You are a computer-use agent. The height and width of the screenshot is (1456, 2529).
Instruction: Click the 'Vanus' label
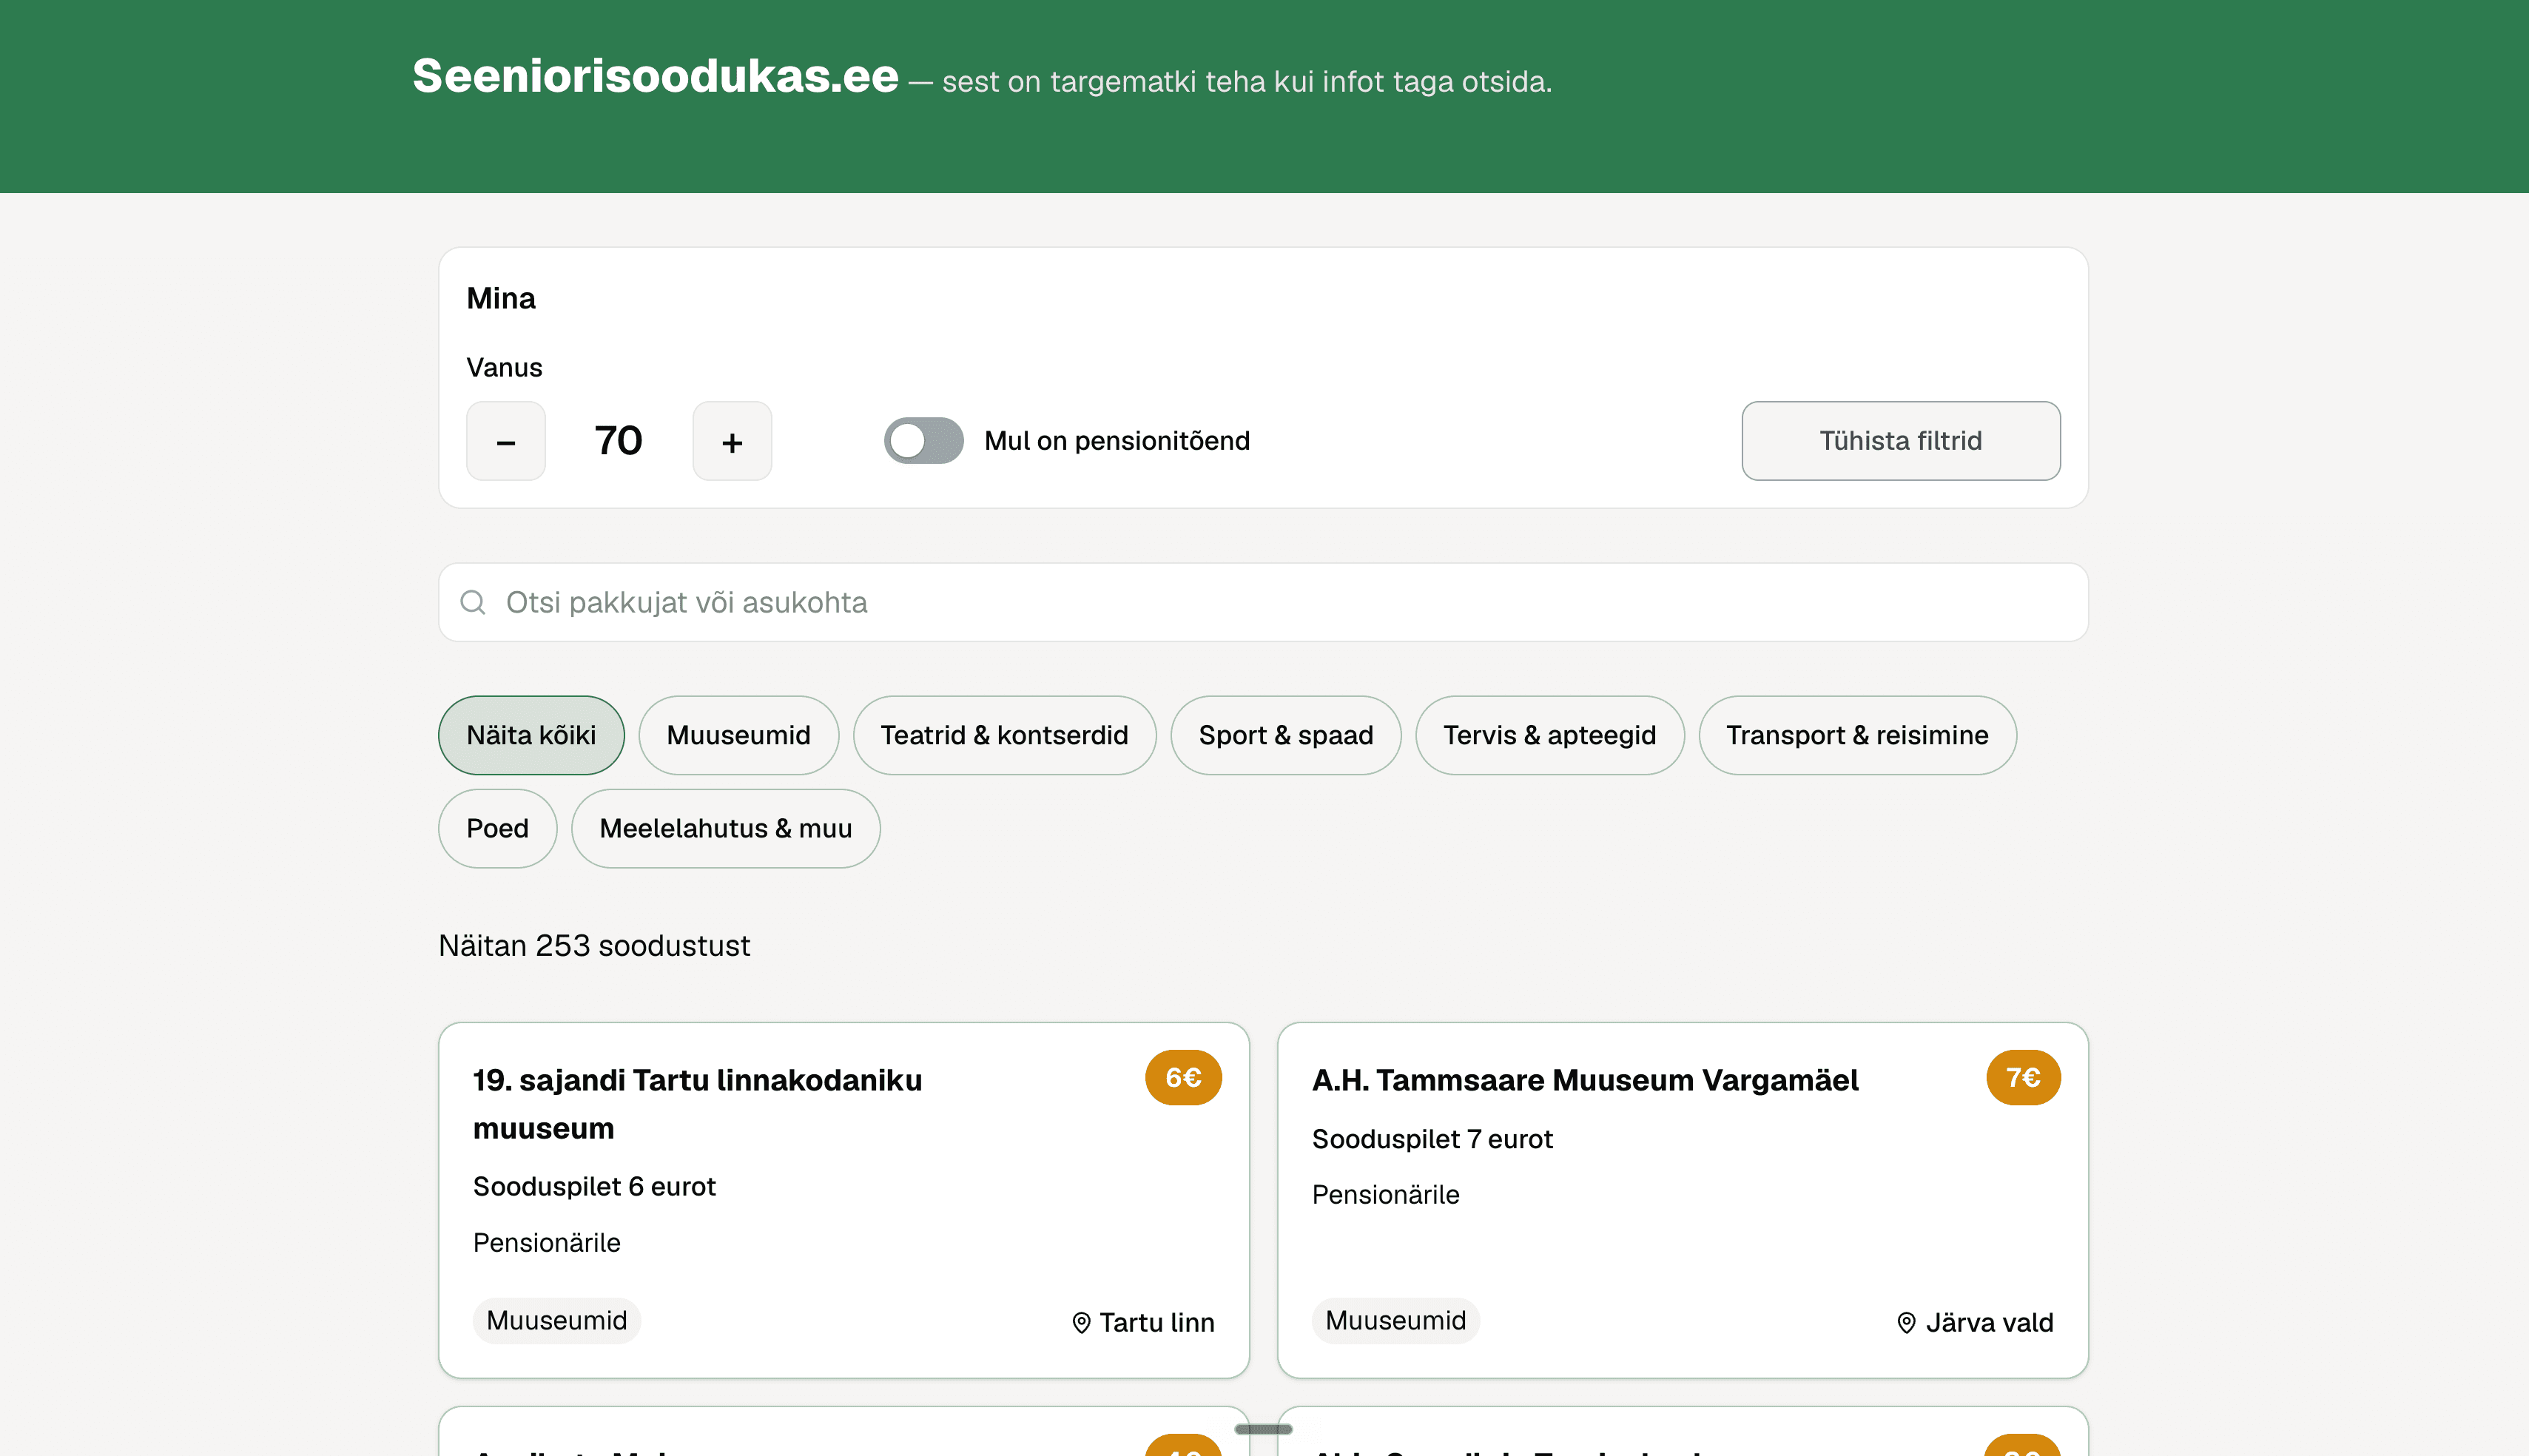[504, 367]
